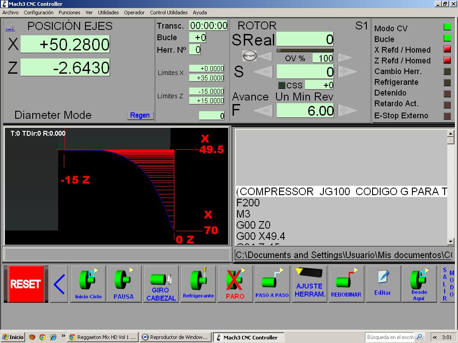Run from here with Desde Aquí
Image resolution: width=458 pixels, height=343 pixels.
coord(419,284)
